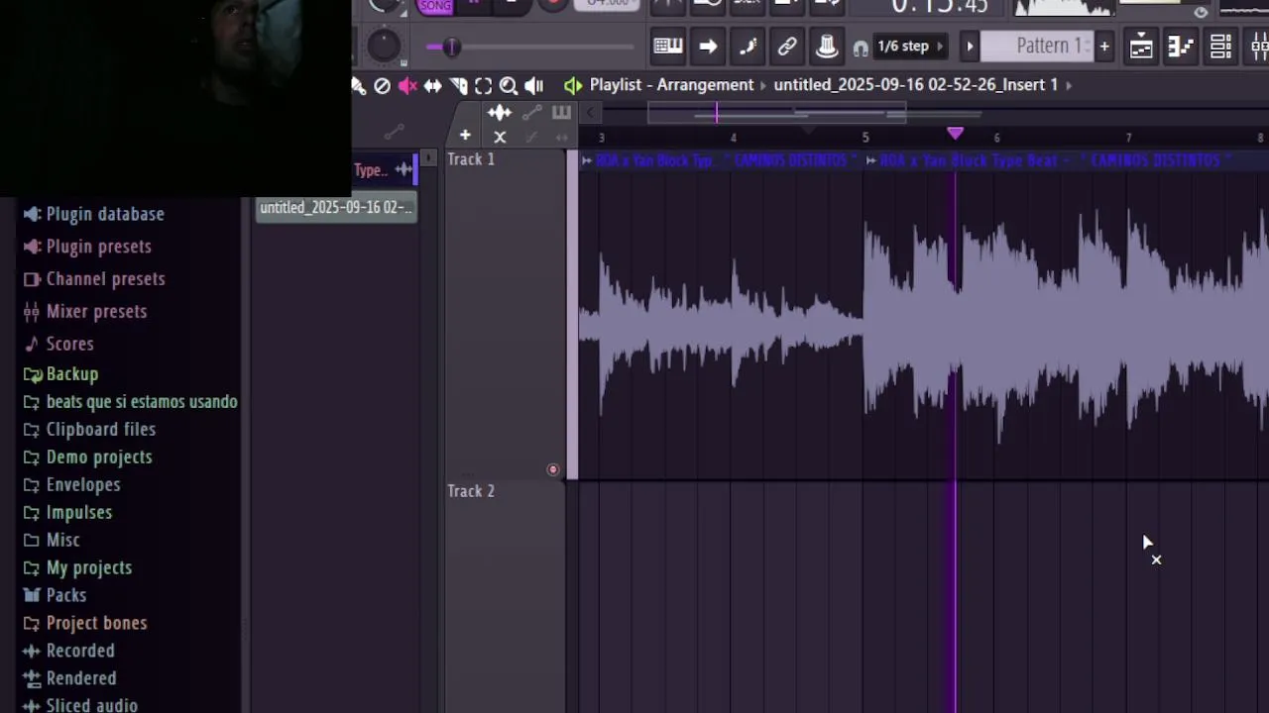
Task: Open the Playlist view icon
Action: click(1141, 47)
